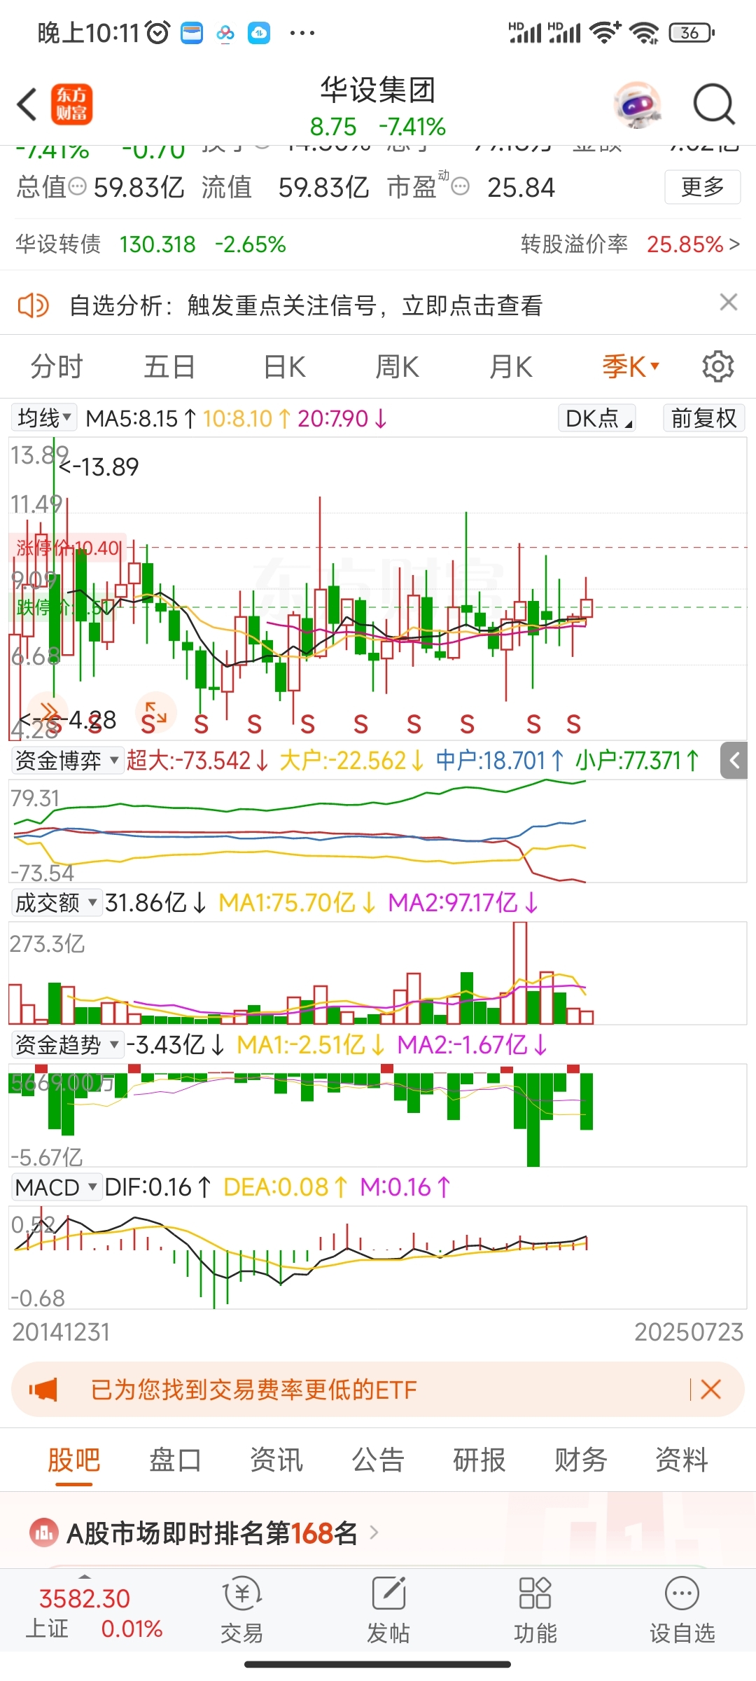Open 交易 trade icon in bottom bar
The image size is (756, 1681).
[242, 1610]
